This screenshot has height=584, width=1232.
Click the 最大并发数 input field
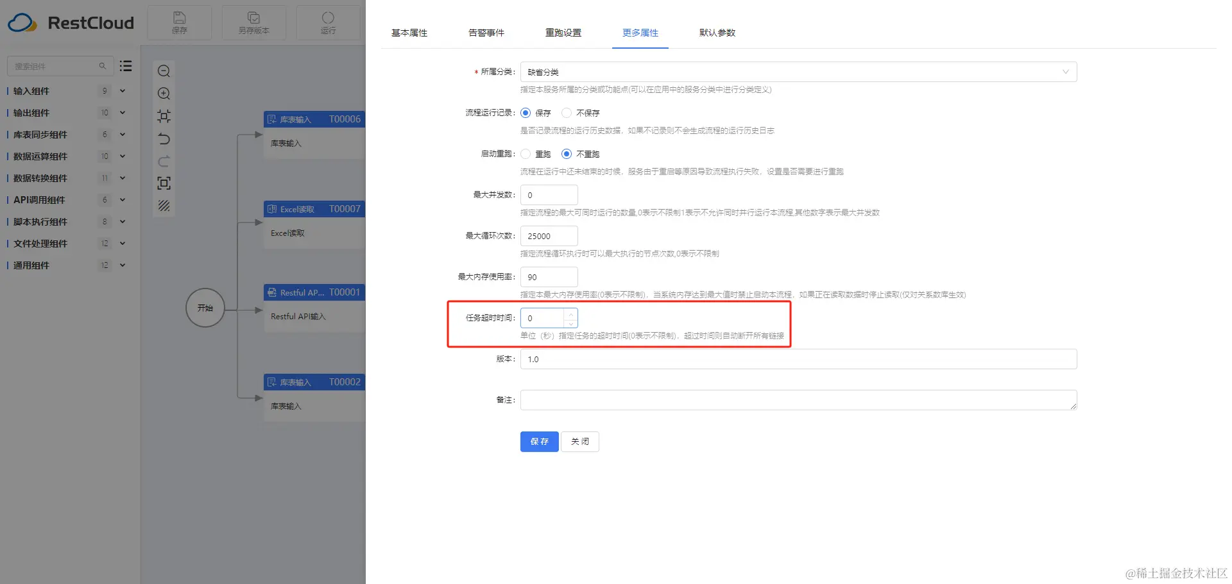pyautogui.click(x=549, y=195)
